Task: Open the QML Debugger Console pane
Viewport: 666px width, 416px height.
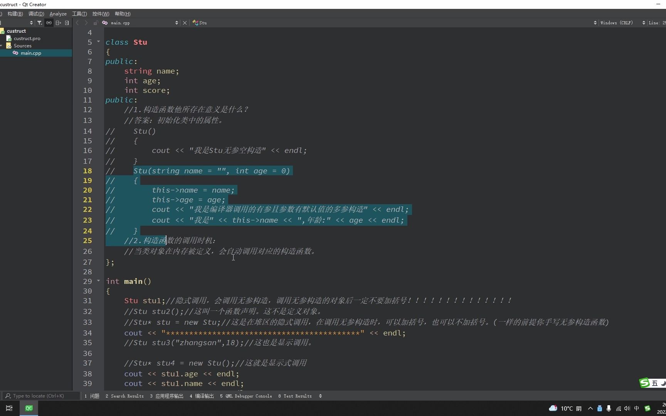Action: coord(246,396)
